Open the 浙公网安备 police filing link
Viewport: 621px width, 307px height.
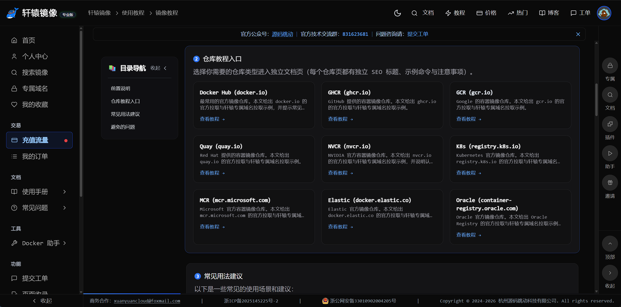(359, 301)
